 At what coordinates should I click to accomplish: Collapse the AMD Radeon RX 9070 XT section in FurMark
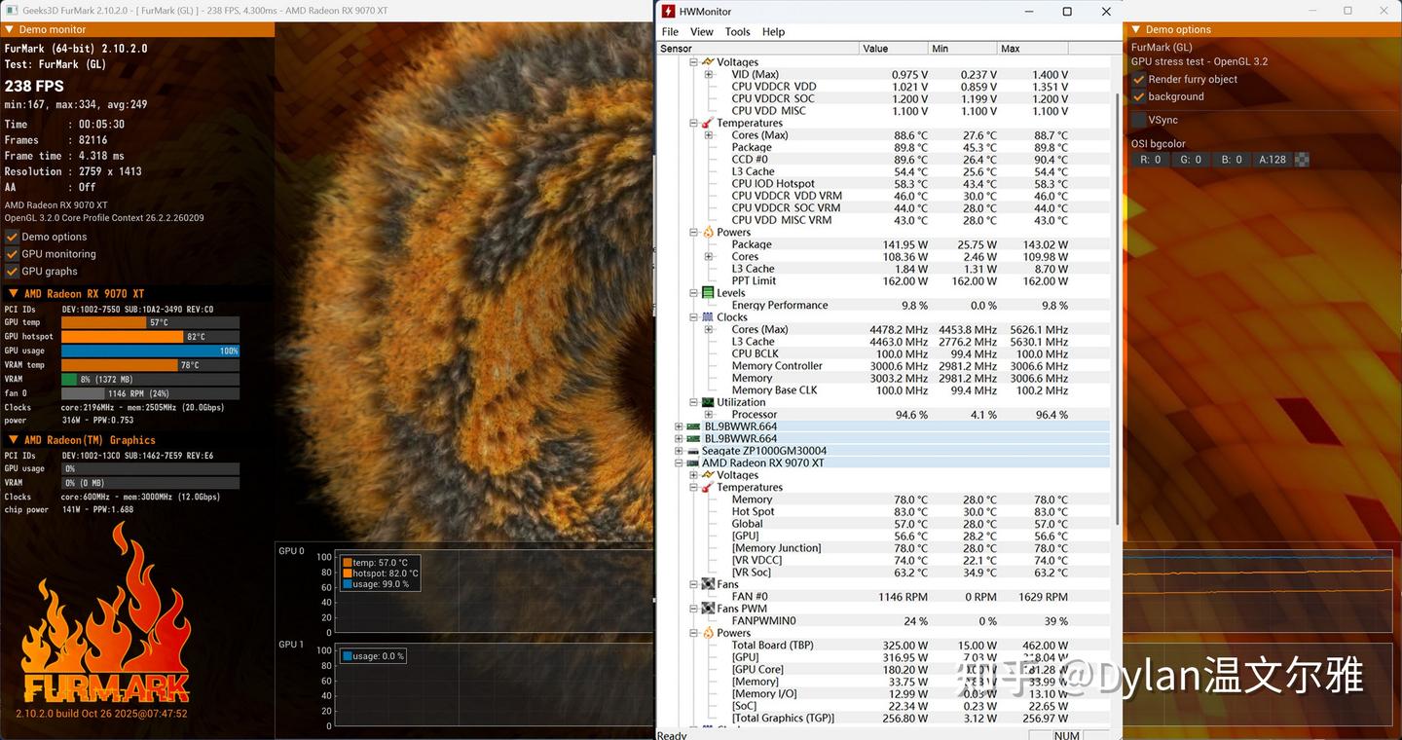click(x=14, y=294)
